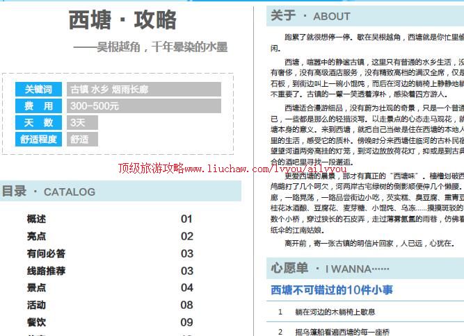Open the 亮点 section from catalog

36,237
